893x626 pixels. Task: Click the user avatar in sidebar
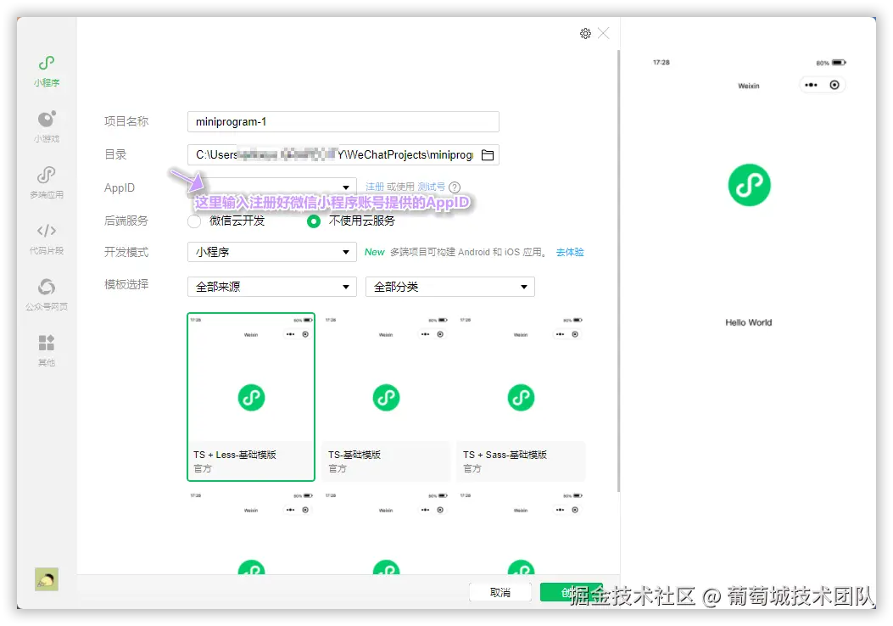click(47, 579)
